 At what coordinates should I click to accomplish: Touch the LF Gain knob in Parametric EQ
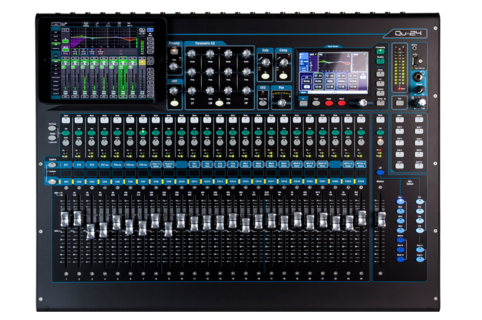pyautogui.click(x=192, y=90)
